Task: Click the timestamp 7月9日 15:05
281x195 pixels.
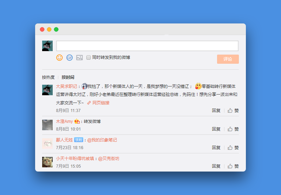Action: coord(68,166)
